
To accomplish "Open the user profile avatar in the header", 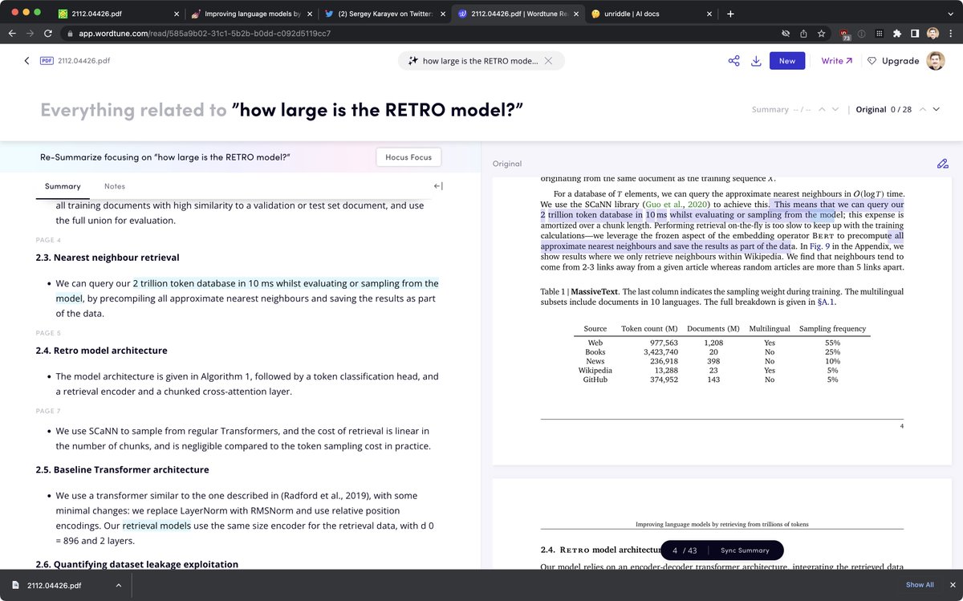I will coord(936,61).
